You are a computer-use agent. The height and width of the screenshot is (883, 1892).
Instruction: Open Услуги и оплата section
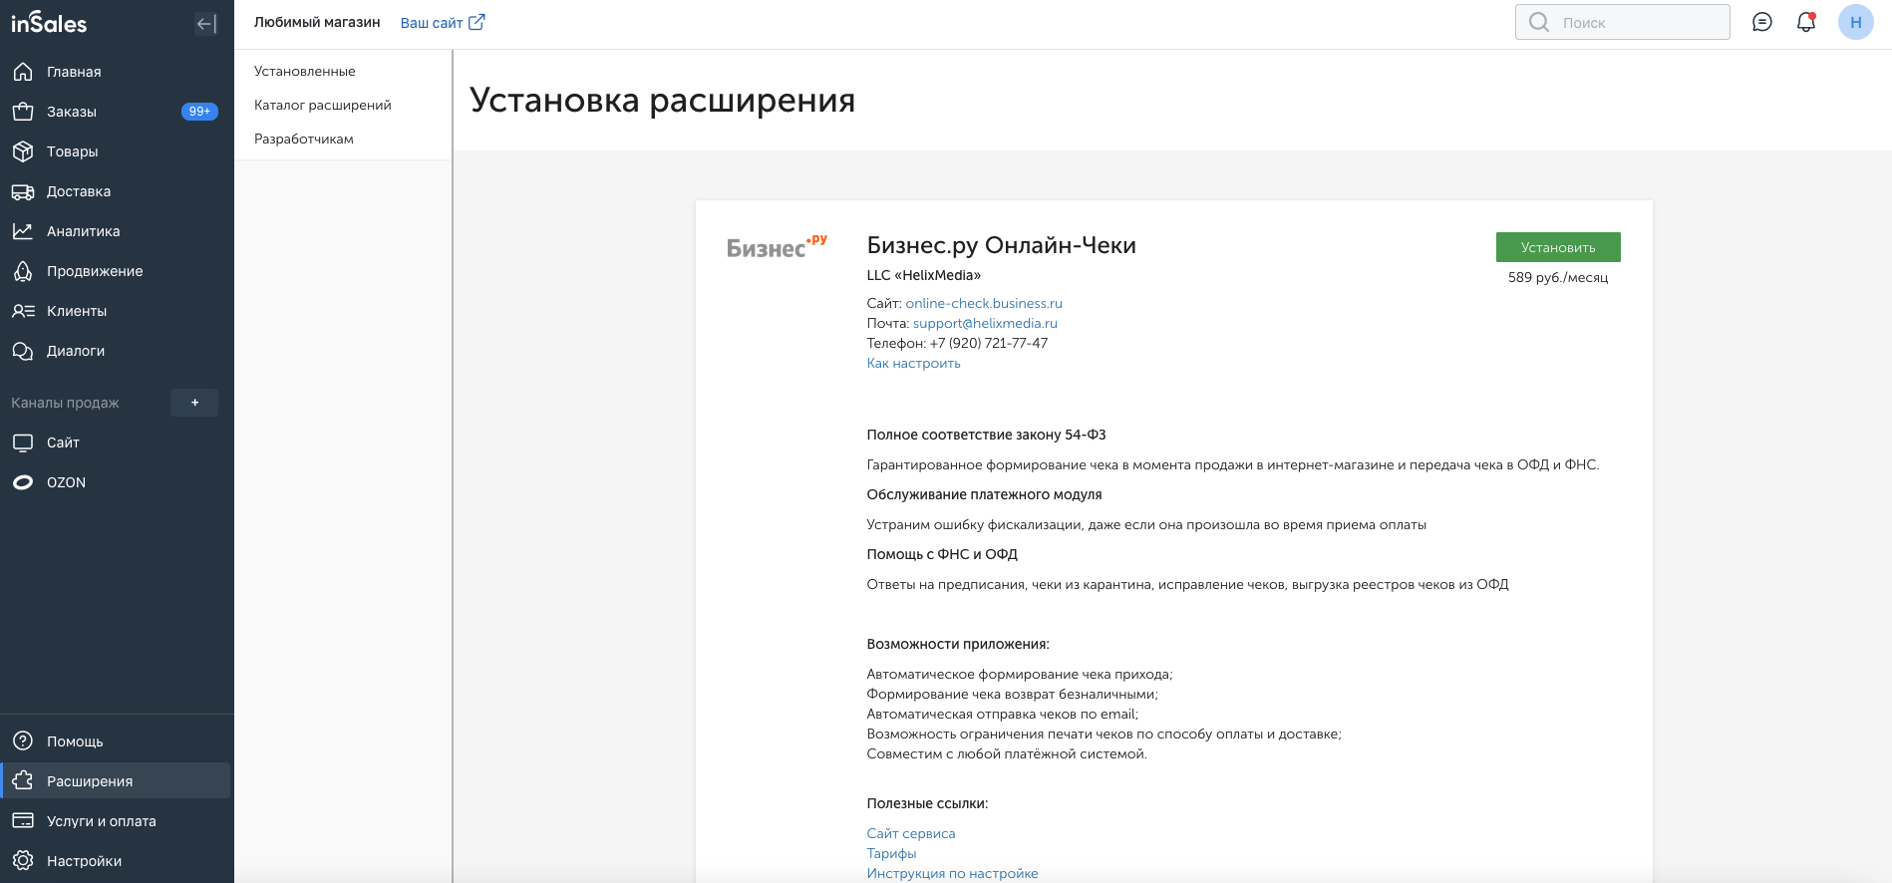[x=116, y=821]
